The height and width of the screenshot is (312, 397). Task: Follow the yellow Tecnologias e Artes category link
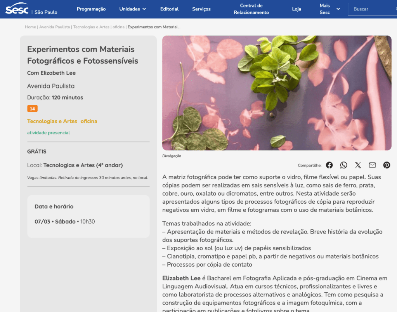[x=52, y=121]
